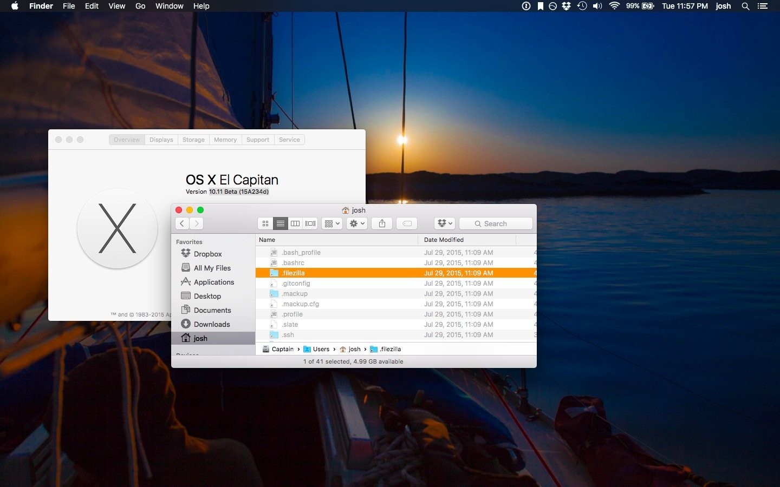
Task: Click the Edit Tags toolbar button
Action: tap(407, 223)
